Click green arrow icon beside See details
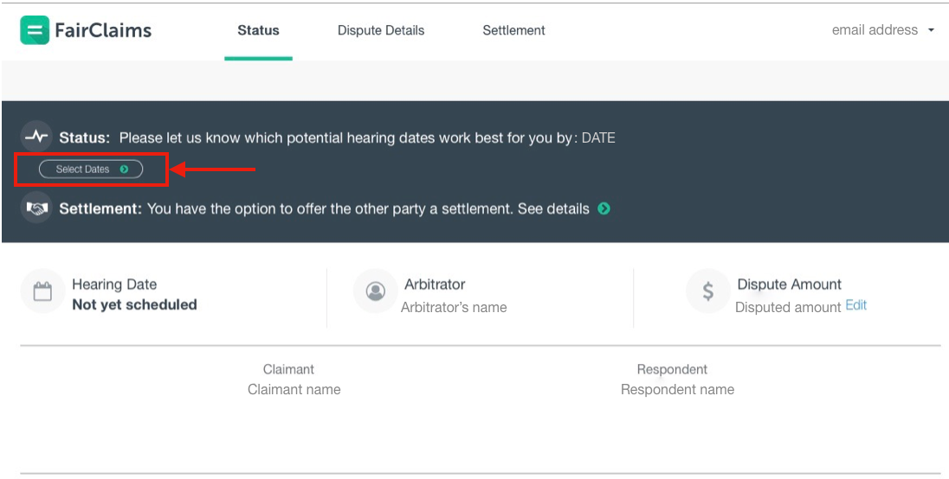 pos(604,208)
